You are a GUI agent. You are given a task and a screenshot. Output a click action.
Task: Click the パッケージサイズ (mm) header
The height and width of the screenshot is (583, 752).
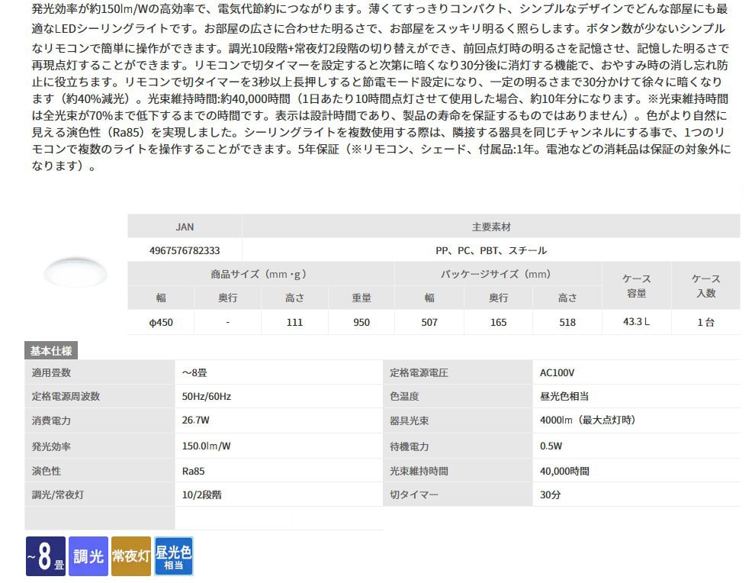497,274
